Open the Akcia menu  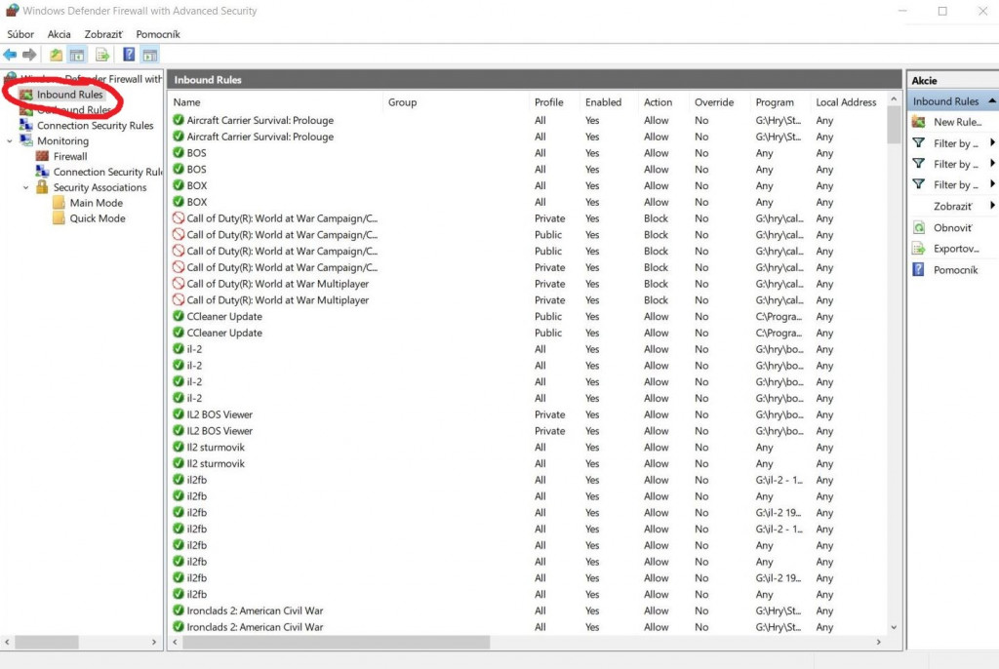click(59, 34)
